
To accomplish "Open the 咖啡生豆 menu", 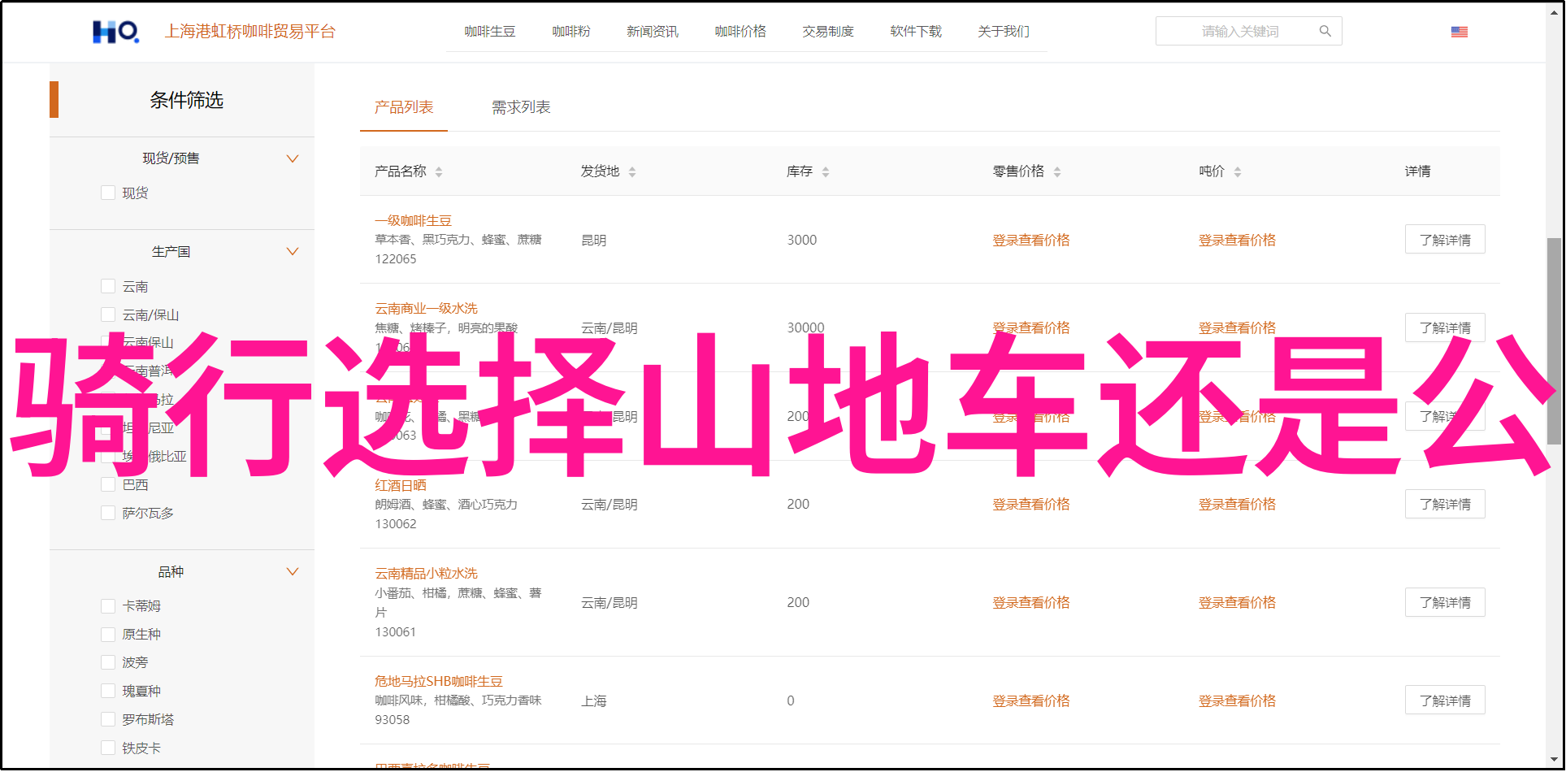I will click(x=489, y=31).
